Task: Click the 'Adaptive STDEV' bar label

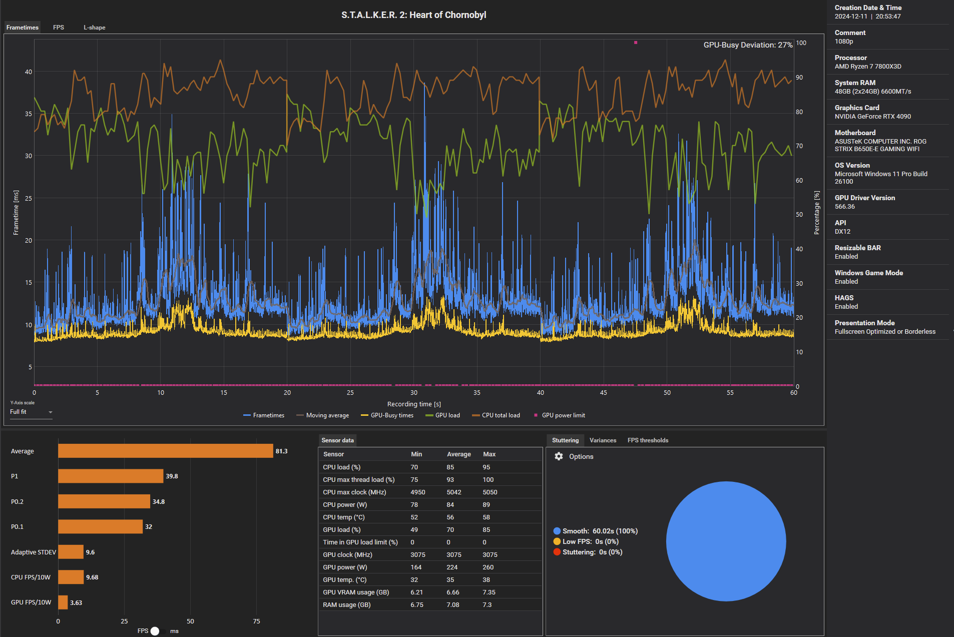Action: coord(34,552)
